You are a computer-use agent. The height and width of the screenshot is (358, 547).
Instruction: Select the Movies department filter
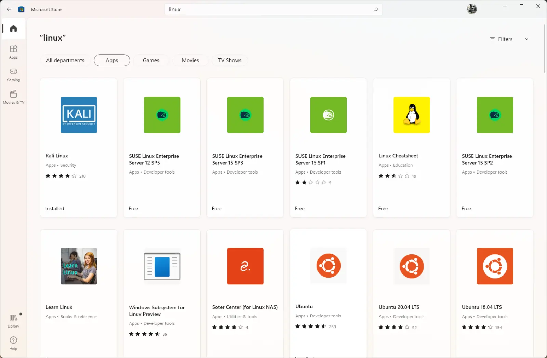click(190, 60)
